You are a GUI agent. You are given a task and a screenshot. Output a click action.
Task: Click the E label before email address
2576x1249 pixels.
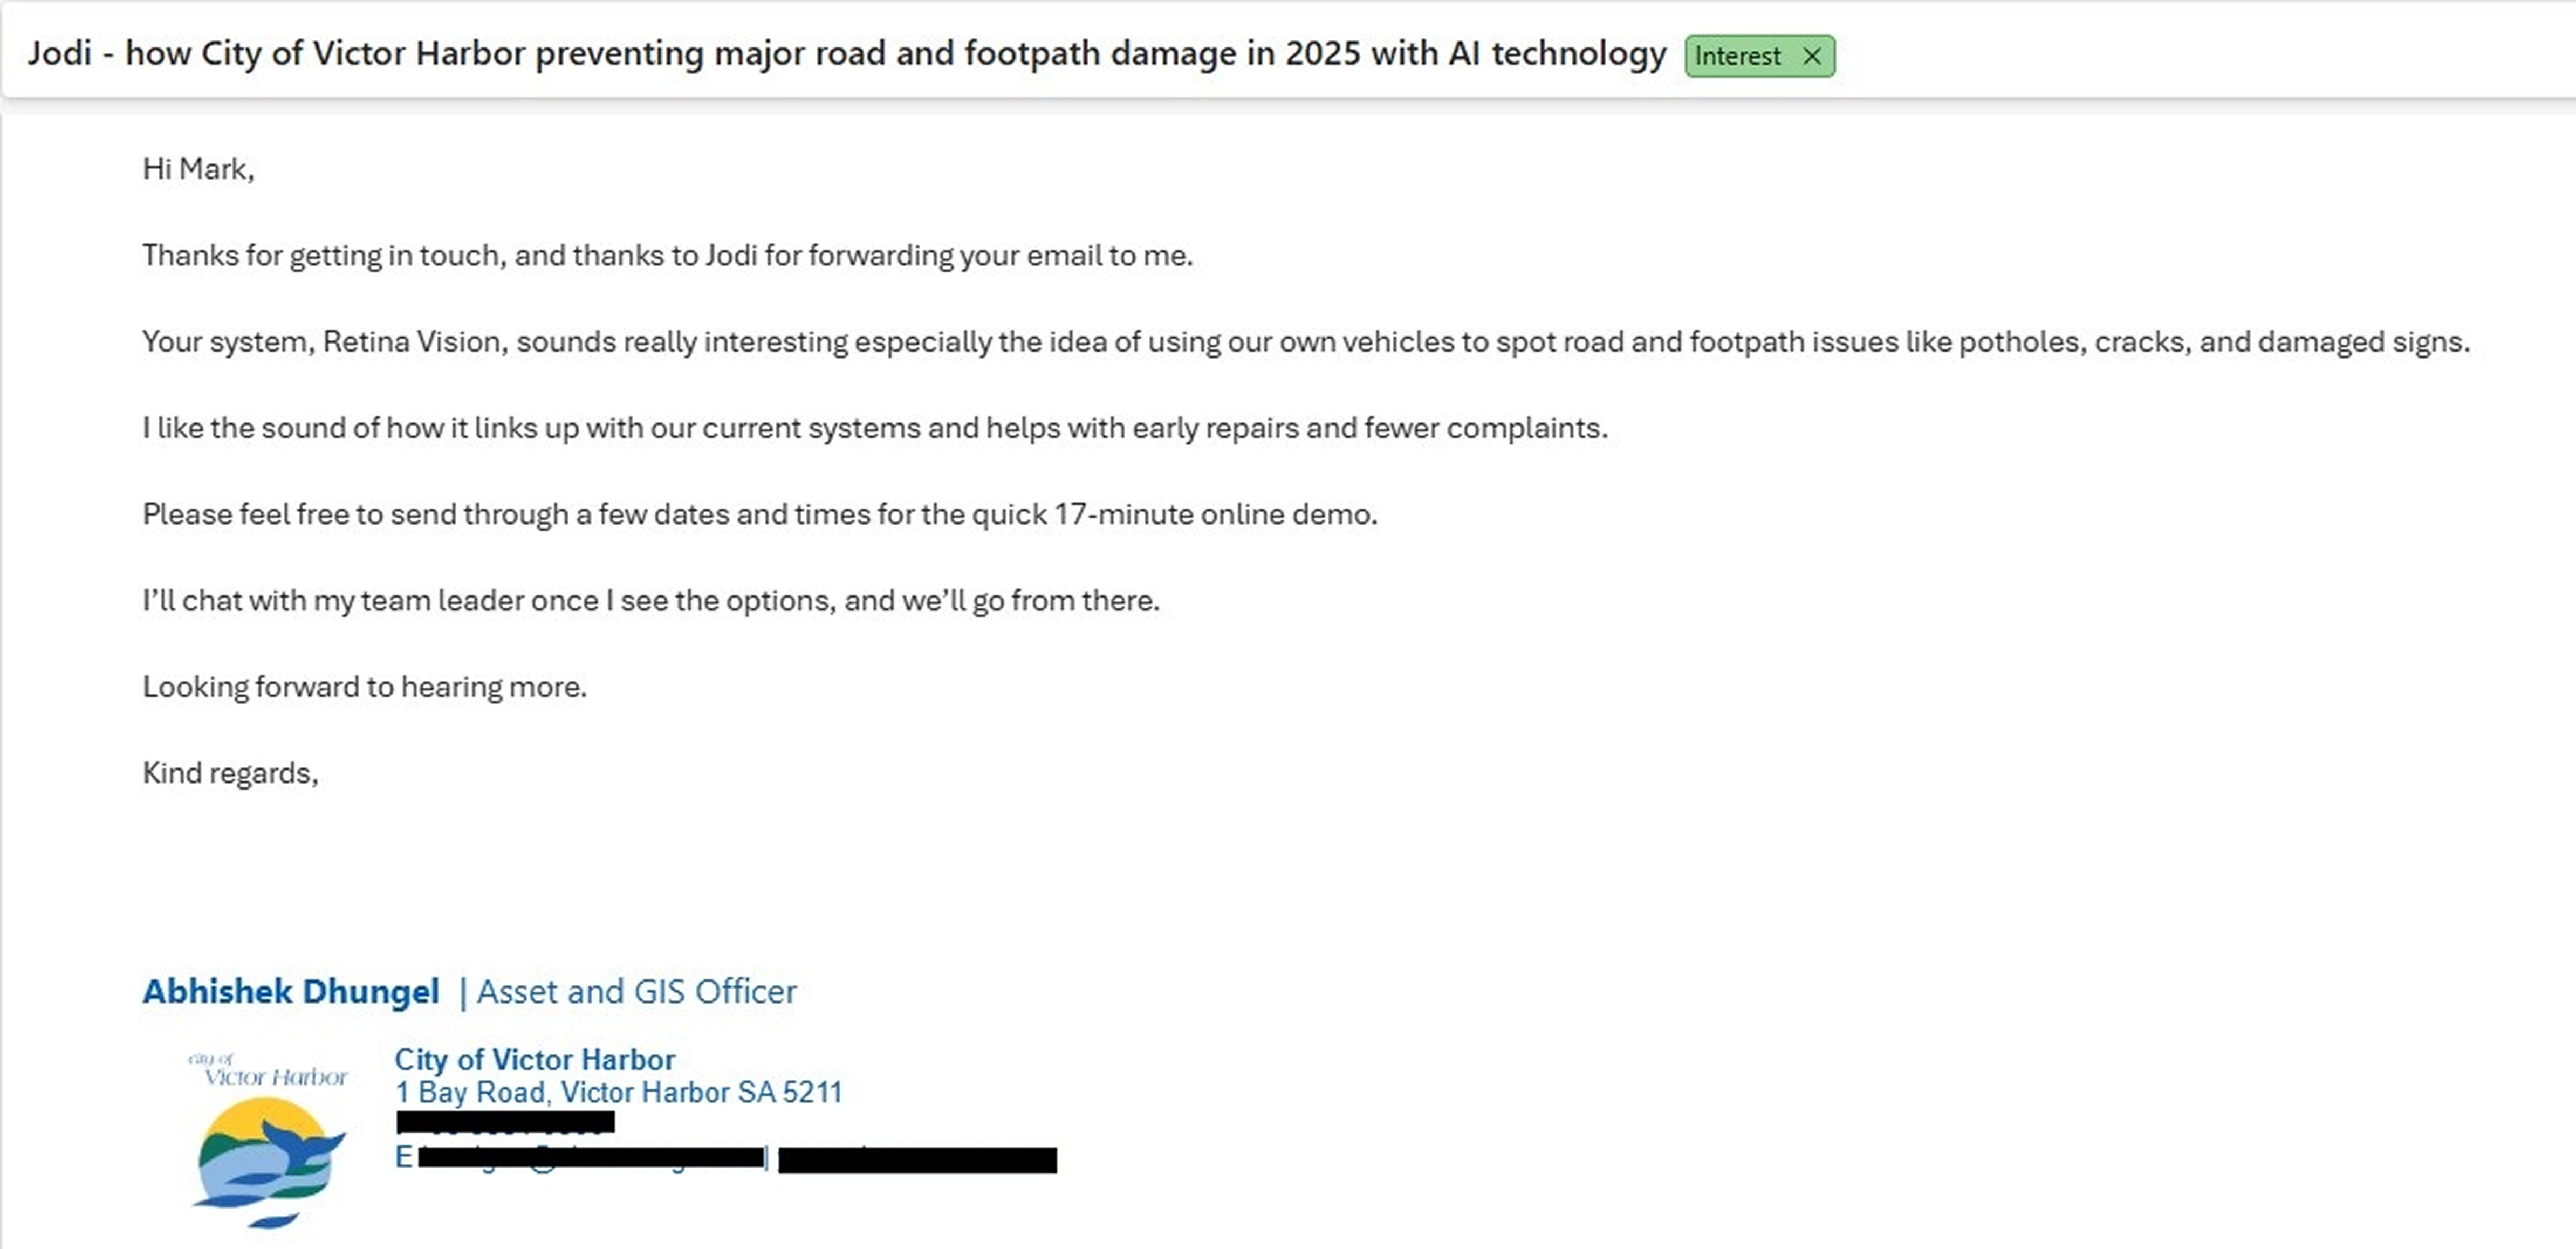coord(404,1157)
